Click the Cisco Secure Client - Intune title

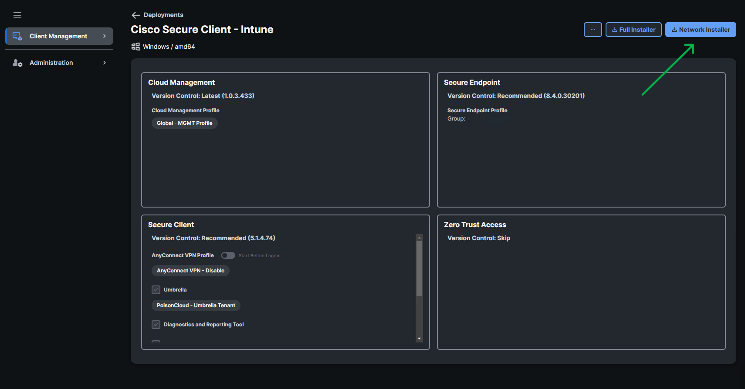point(202,30)
